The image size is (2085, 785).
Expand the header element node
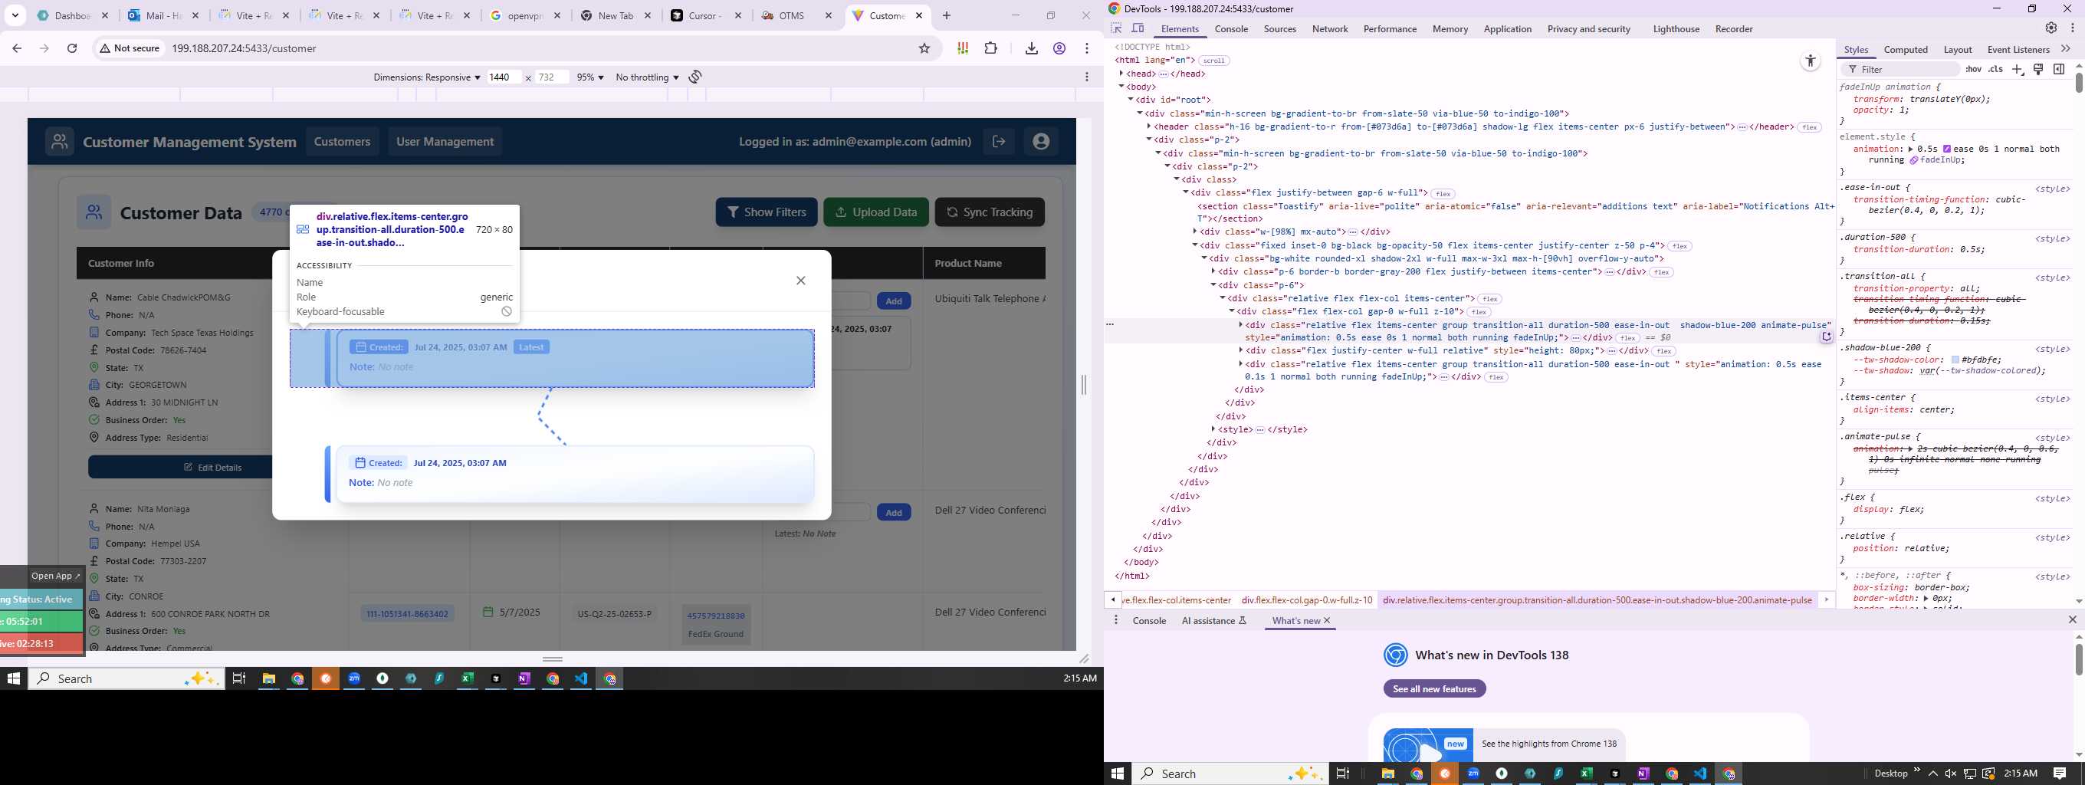[1149, 126]
